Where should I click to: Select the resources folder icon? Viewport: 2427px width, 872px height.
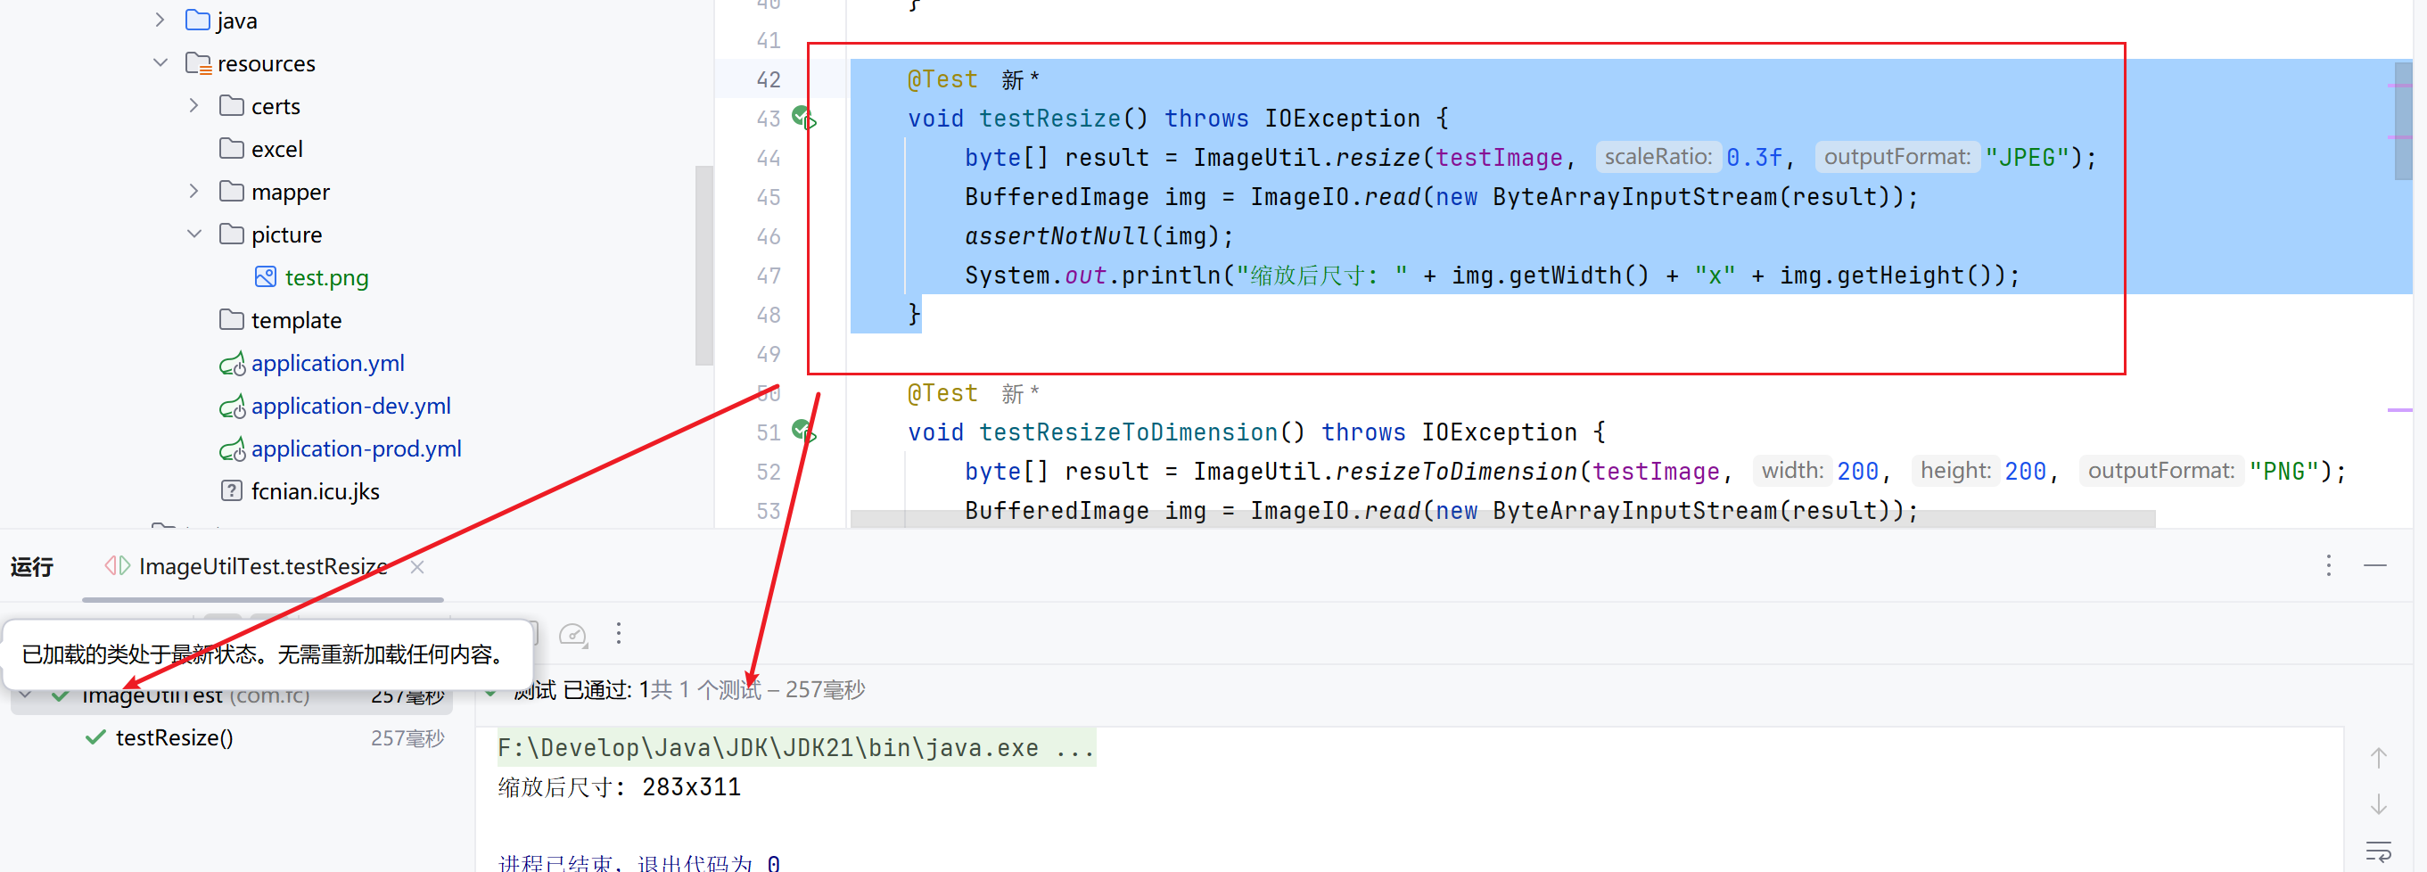click(x=198, y=63)
